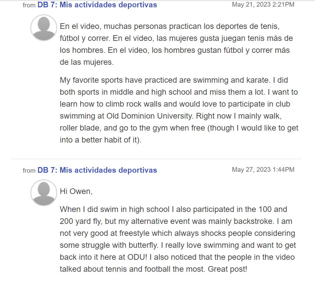Click the May 21, 2023 2:21PM timestamp
The width and height of the screenshot is (315, 285).
tap(263, 5)
